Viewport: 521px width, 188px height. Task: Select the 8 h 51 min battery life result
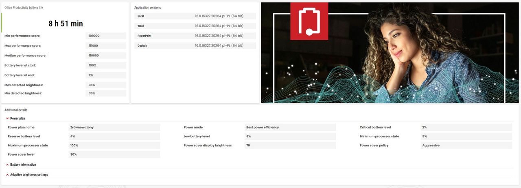[66, 23]
